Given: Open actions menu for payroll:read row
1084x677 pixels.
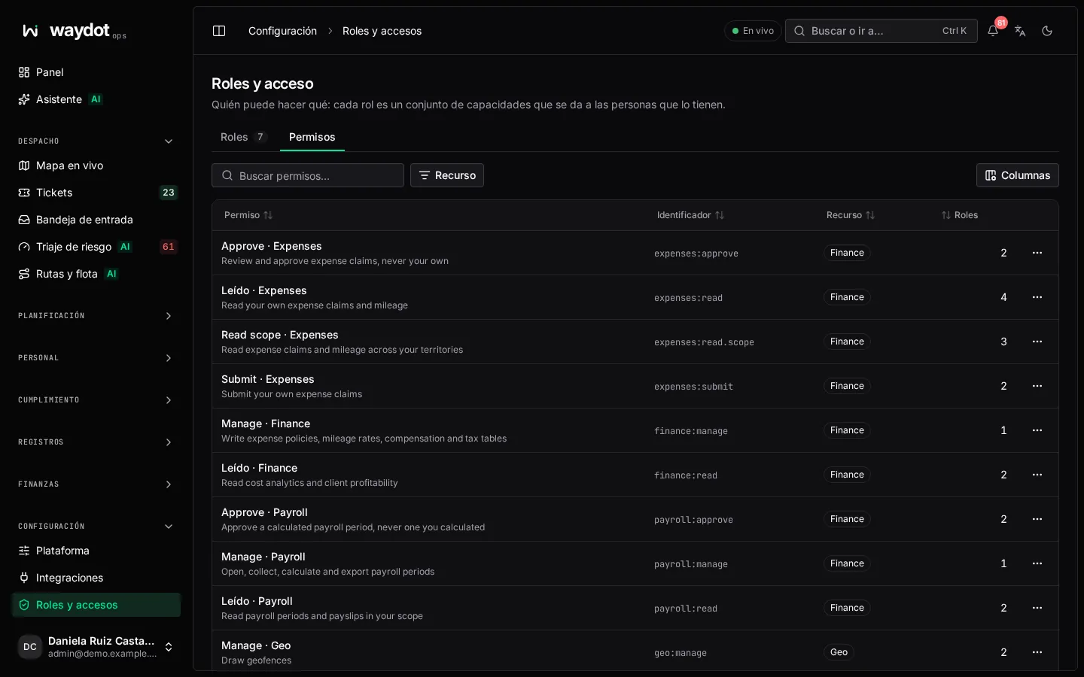Looking at the screenshot, I should (x=1037, y=608).
